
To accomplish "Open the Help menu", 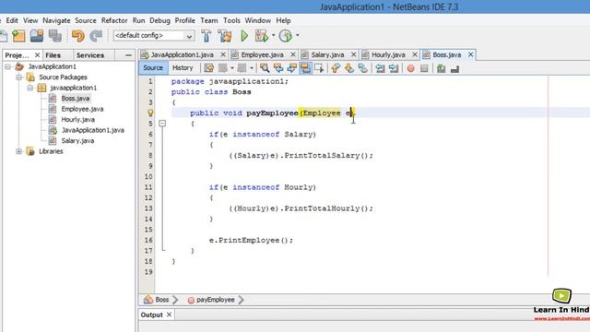I will pyautogui.click(x=283, y=20).
